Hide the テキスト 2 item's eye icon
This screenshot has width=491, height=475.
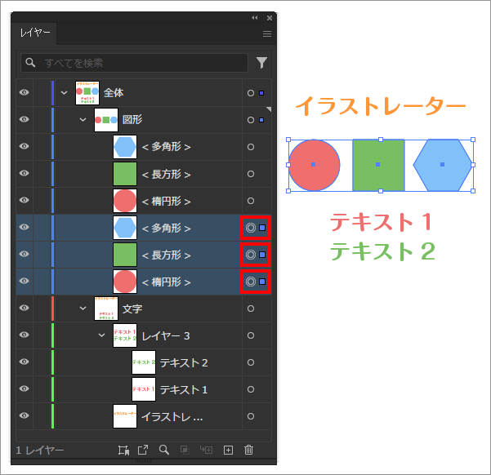[25, 362]
